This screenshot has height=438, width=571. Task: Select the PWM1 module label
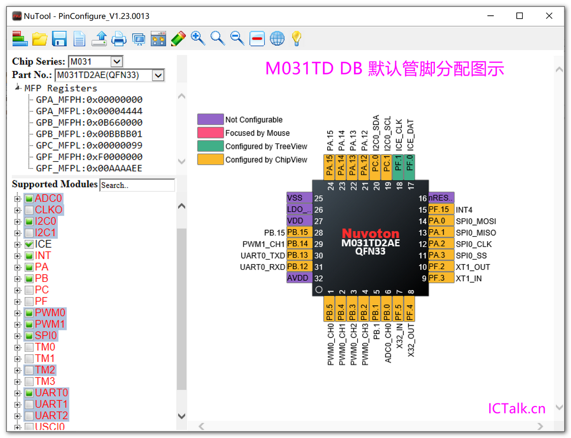click(50, 324)
